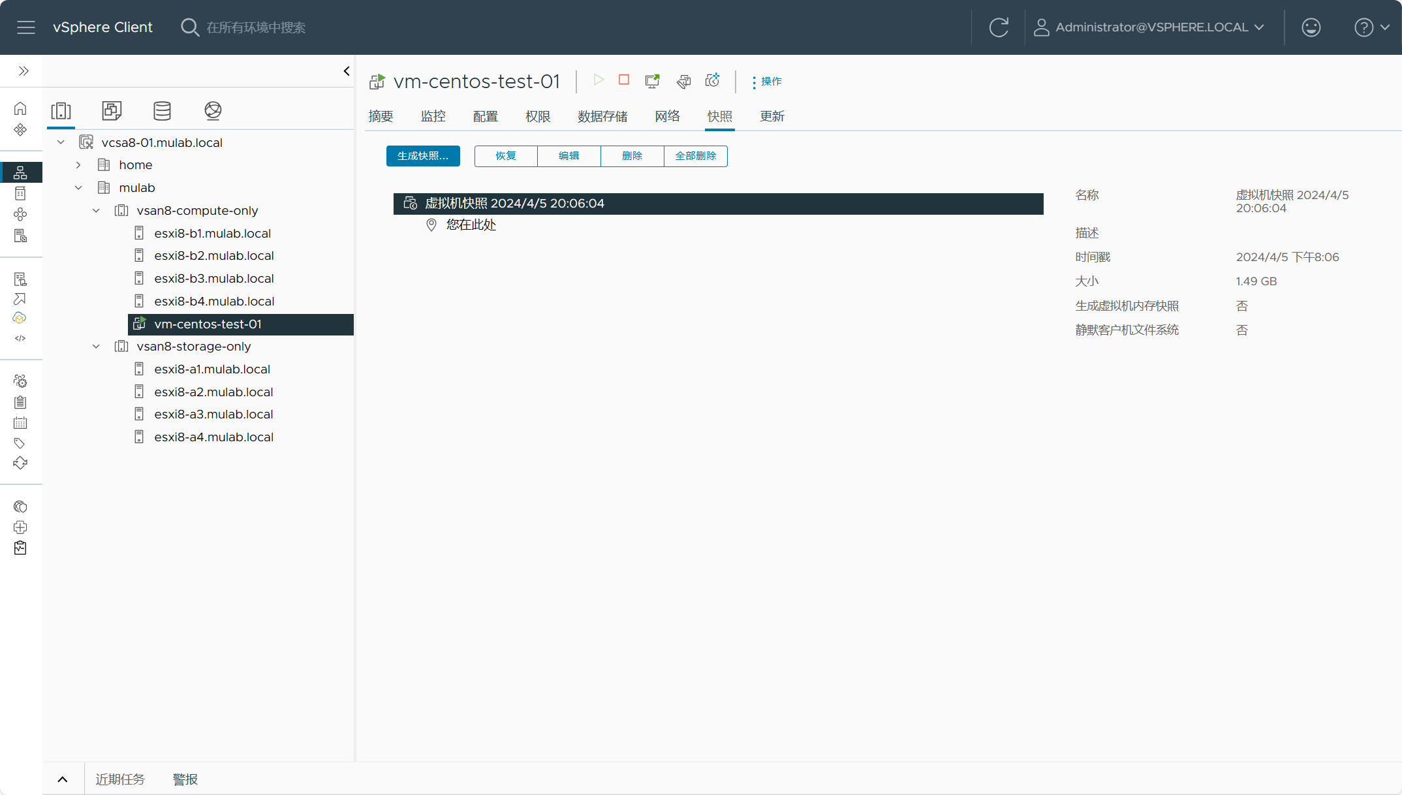
Task: Open Hybrid Cloud Services cloud icon
Action: 20,319
